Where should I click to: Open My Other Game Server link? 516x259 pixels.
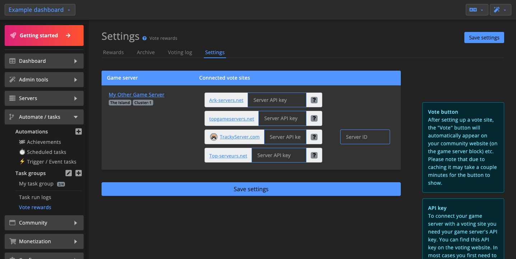click(x=136, y=94)
